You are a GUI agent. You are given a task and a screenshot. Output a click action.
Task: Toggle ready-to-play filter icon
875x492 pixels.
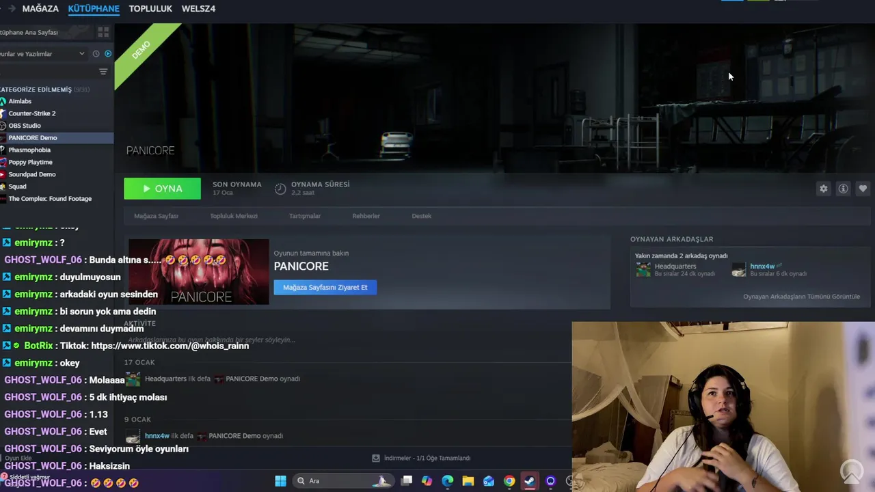108,54
